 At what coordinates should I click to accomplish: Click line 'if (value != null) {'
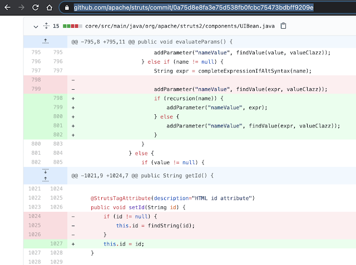[173, 162]
